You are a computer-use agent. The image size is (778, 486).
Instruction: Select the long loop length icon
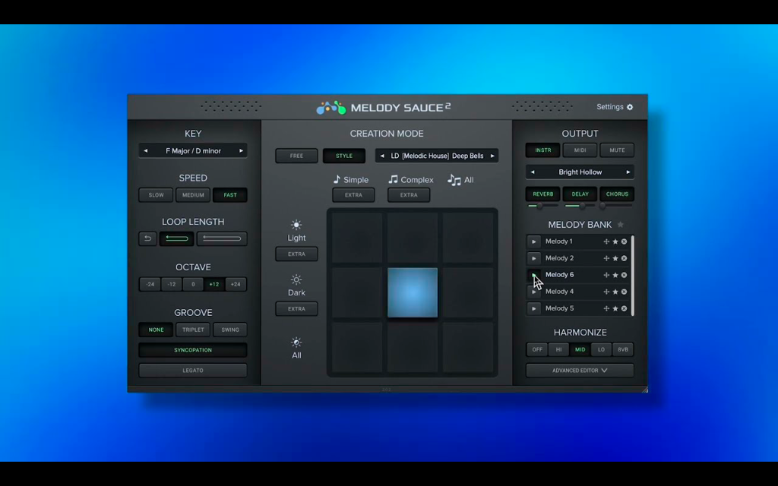coord(222,238)
